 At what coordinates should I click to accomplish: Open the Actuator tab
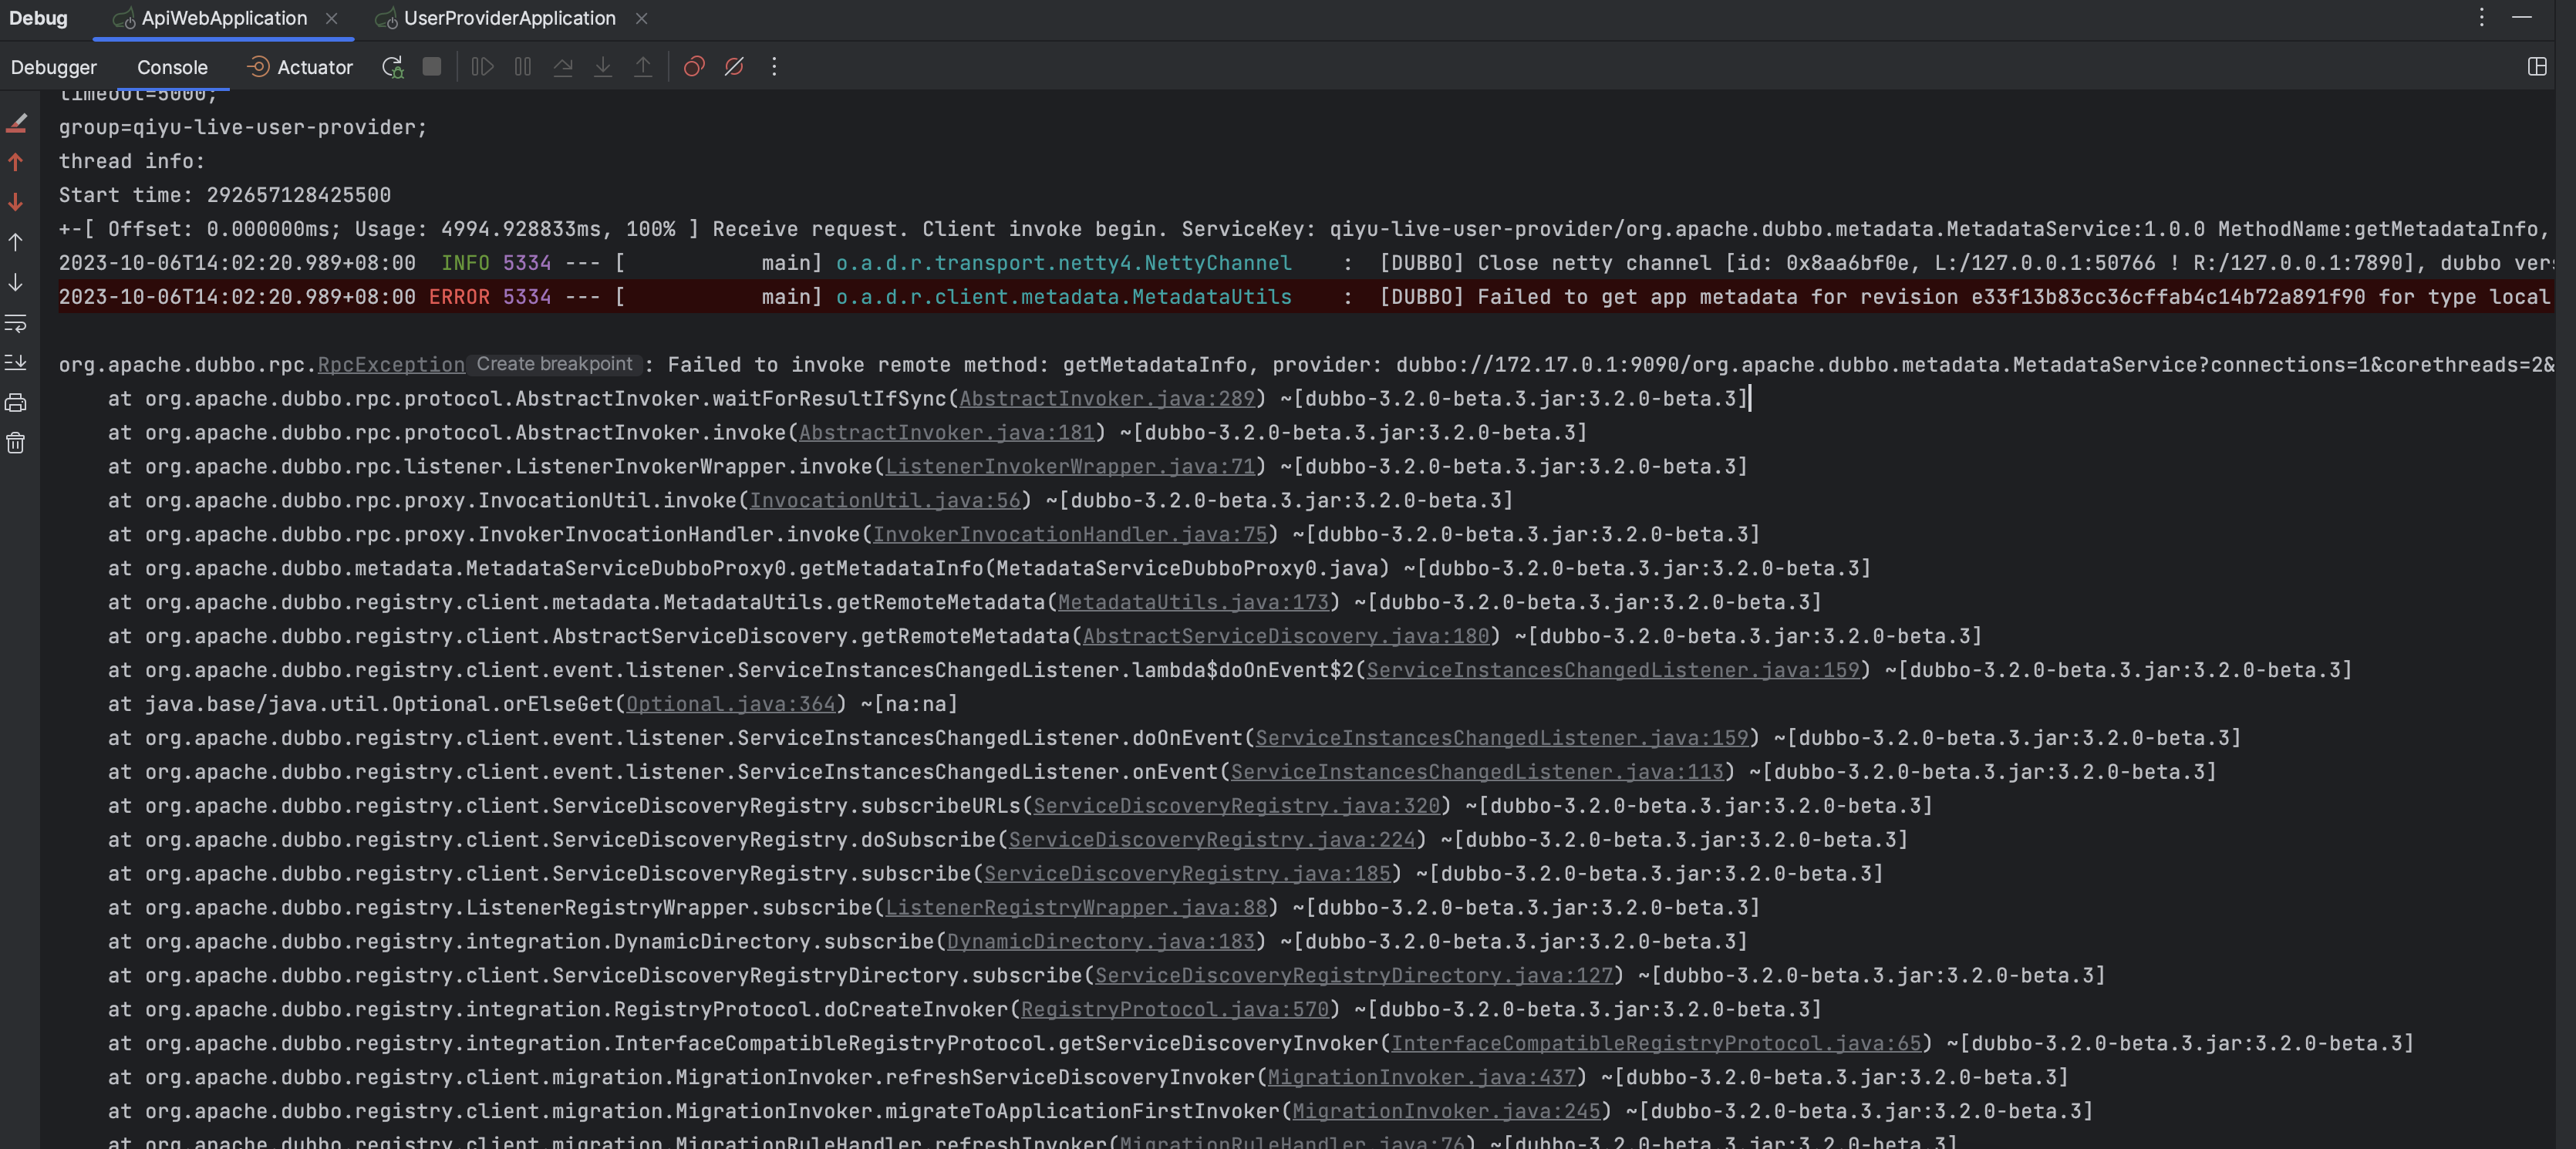point(300,67)
